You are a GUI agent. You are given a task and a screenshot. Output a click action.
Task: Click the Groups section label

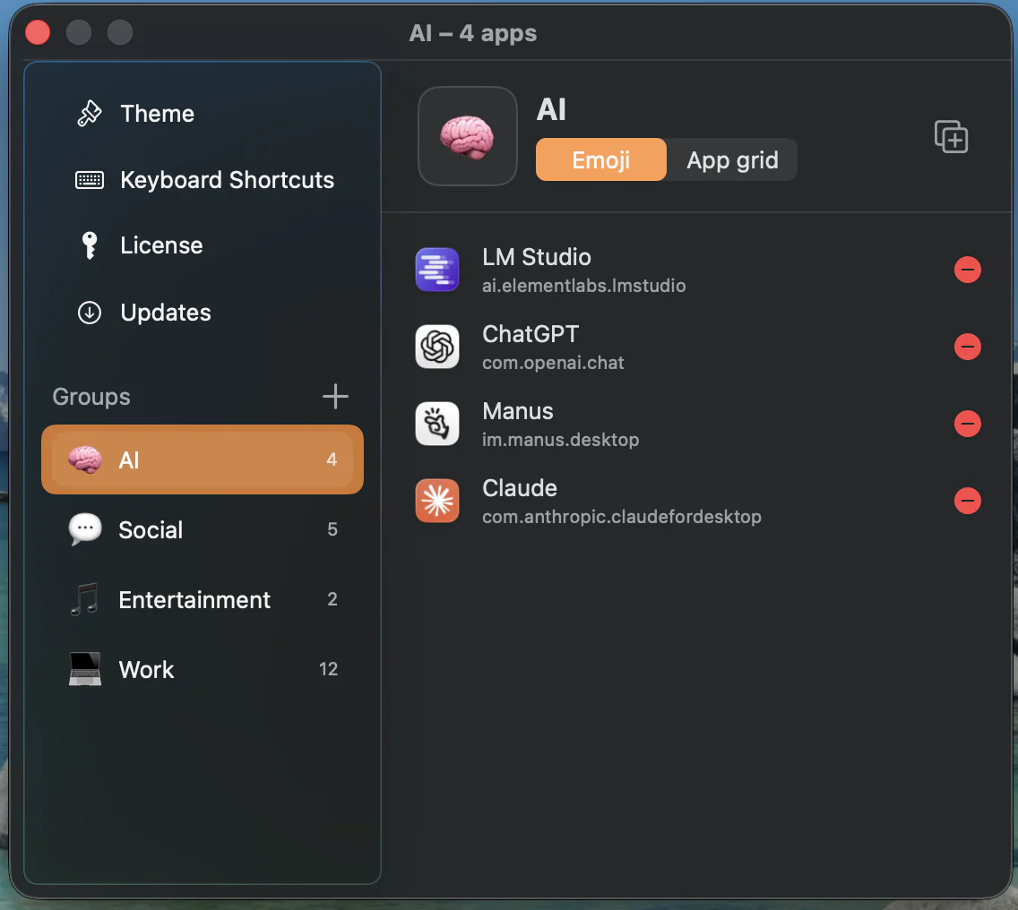91,397
